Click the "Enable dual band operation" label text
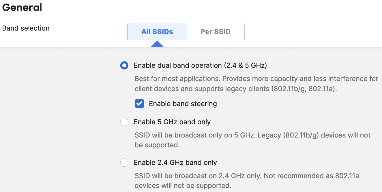382x192 pixels. pos(200,65)
